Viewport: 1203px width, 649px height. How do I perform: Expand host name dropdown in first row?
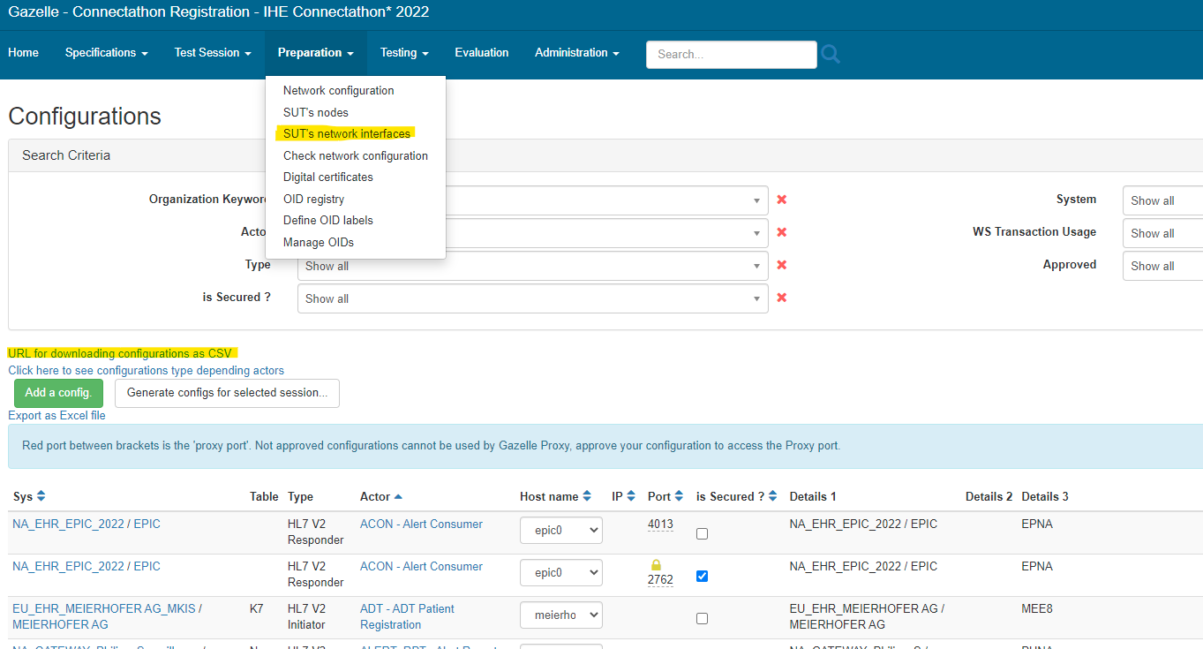coord(560,531)
